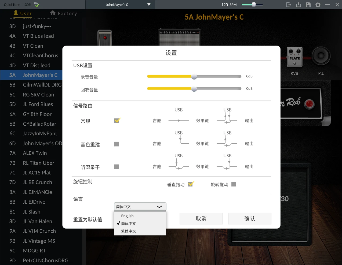Click 重置为默认值 reset to defaults
The width and height of the screenshot is (342, 265).
pyautogui.click(x=88, y=219)
